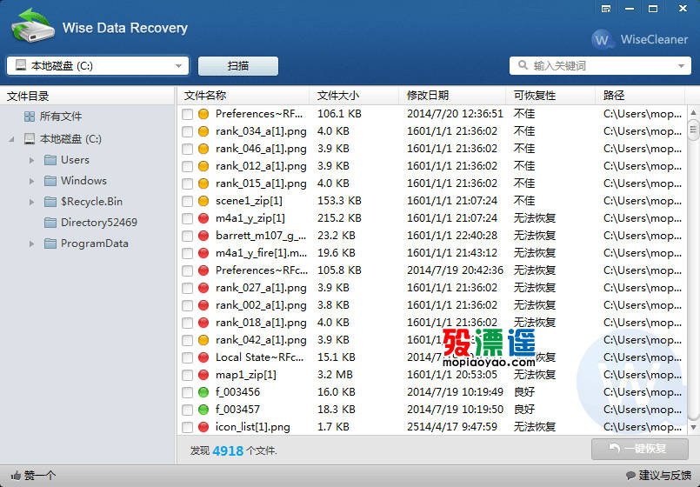
Task: Click the scrollbar down arrow
Action: click(x=693, y=427)
